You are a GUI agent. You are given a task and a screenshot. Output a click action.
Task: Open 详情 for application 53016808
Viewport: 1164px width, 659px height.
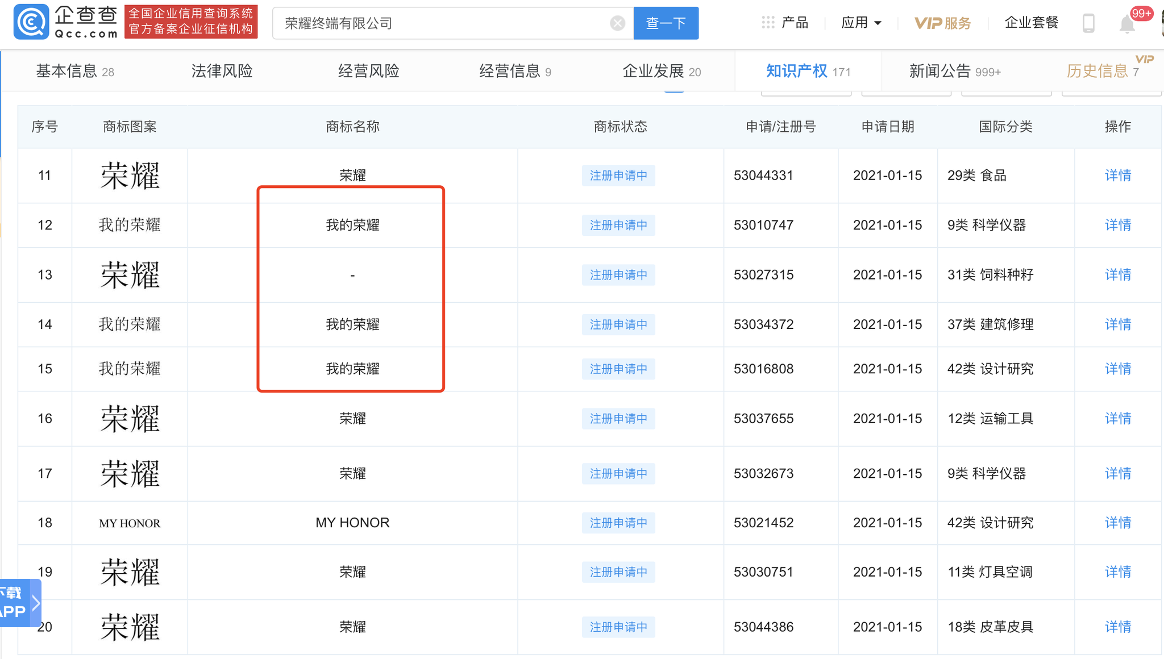tap(1117, 369)
